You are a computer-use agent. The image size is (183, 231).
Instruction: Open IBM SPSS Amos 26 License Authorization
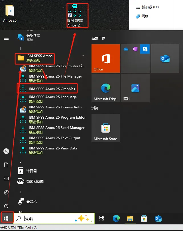coord(52,109)
